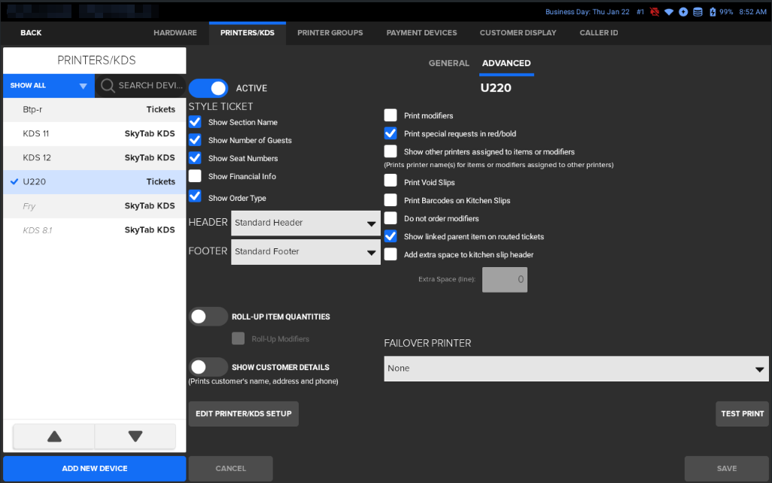This screenshot has height=483, width=772.
Task: Enable Roll-Up Item Quantities switch
Action: (x=208, y=317)
